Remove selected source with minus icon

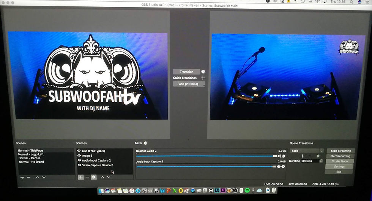point(87,177)
